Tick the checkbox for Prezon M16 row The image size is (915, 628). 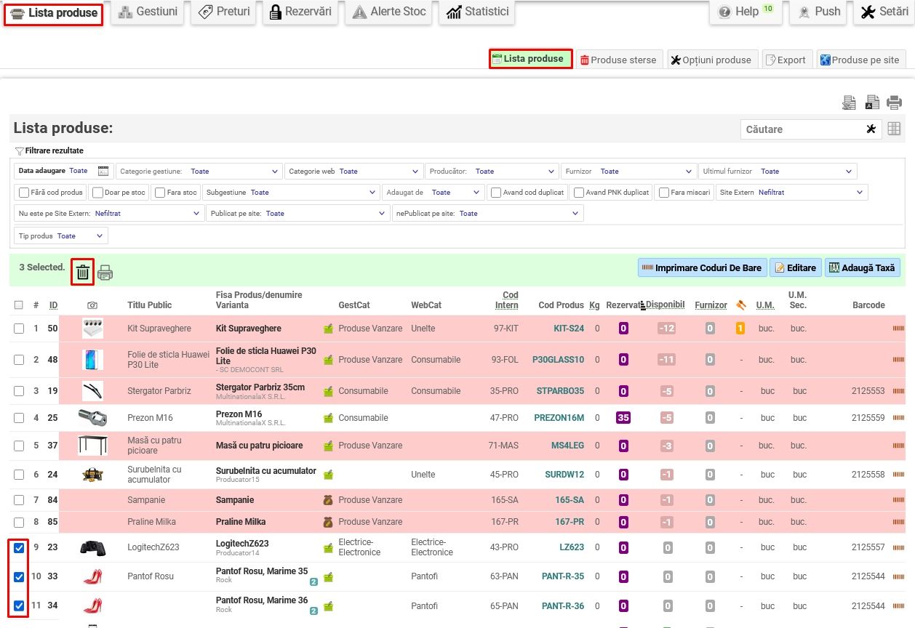click(x=19, y=418)
